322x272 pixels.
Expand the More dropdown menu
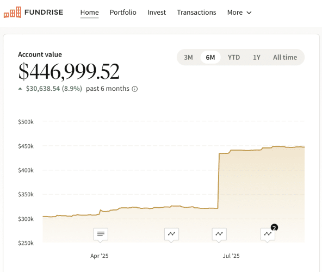239,13
